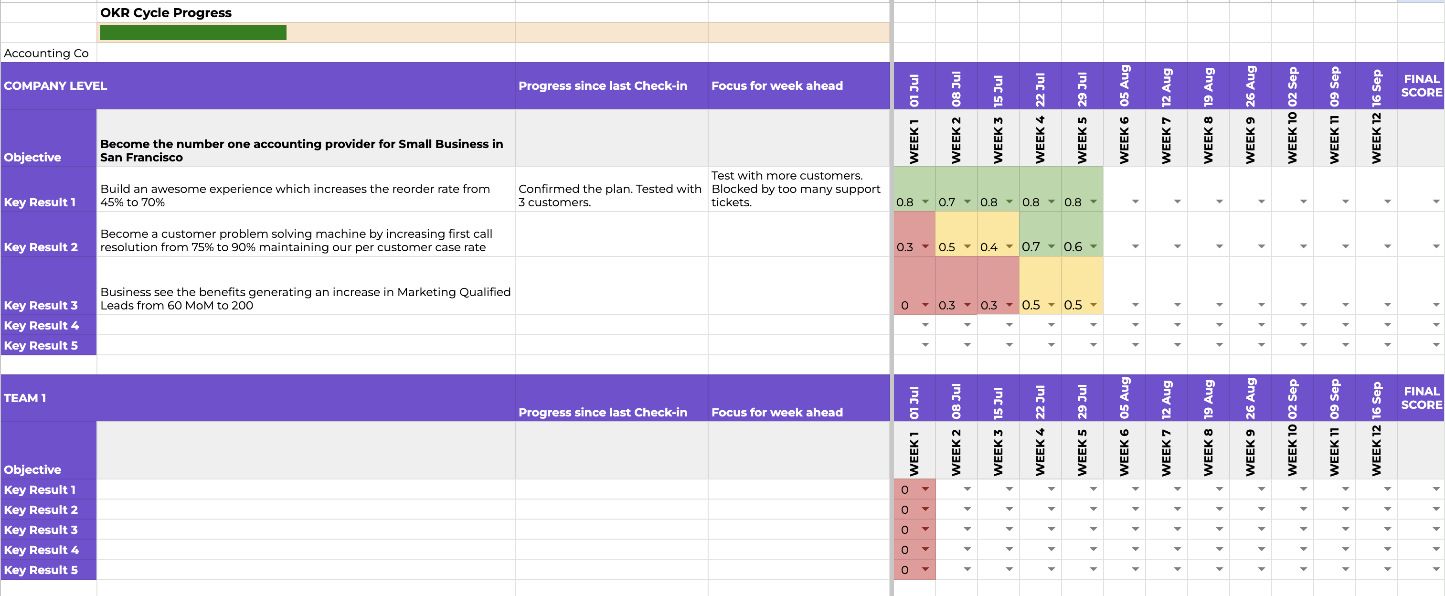Image resolution: width=1445 pixels, height=596 pixels.
Task: Select company Key Result 2 empty progress cell
Action: (611, 234)
